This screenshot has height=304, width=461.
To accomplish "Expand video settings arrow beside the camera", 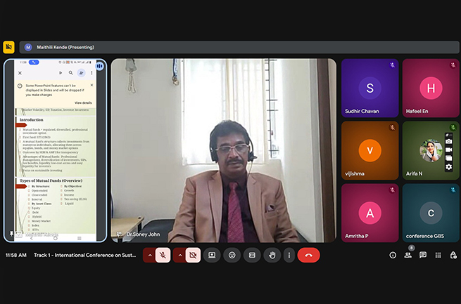I will coord(179,256).
